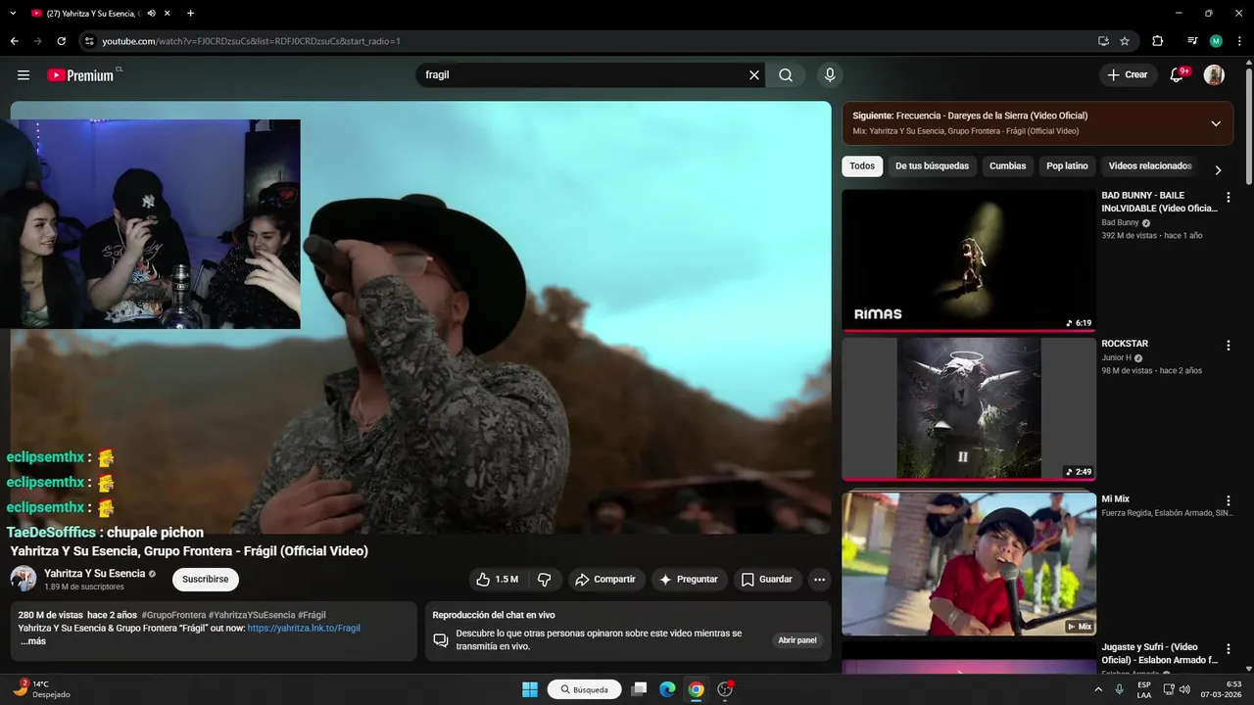Screen dimensions: 1254x705
Task: Select the Todos filter chip
Action: coord(862,166)
